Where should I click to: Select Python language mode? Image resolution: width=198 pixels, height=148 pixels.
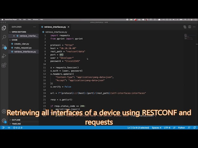point(182,128)
